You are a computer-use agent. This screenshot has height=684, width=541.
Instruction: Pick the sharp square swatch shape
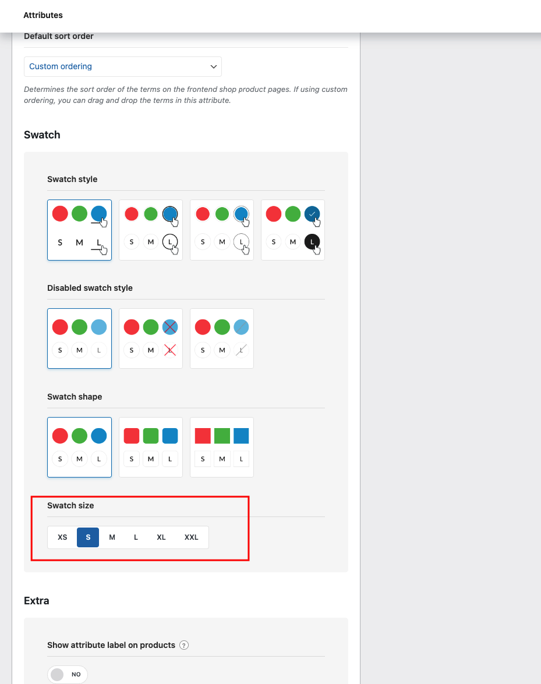[x=222, y=447]
